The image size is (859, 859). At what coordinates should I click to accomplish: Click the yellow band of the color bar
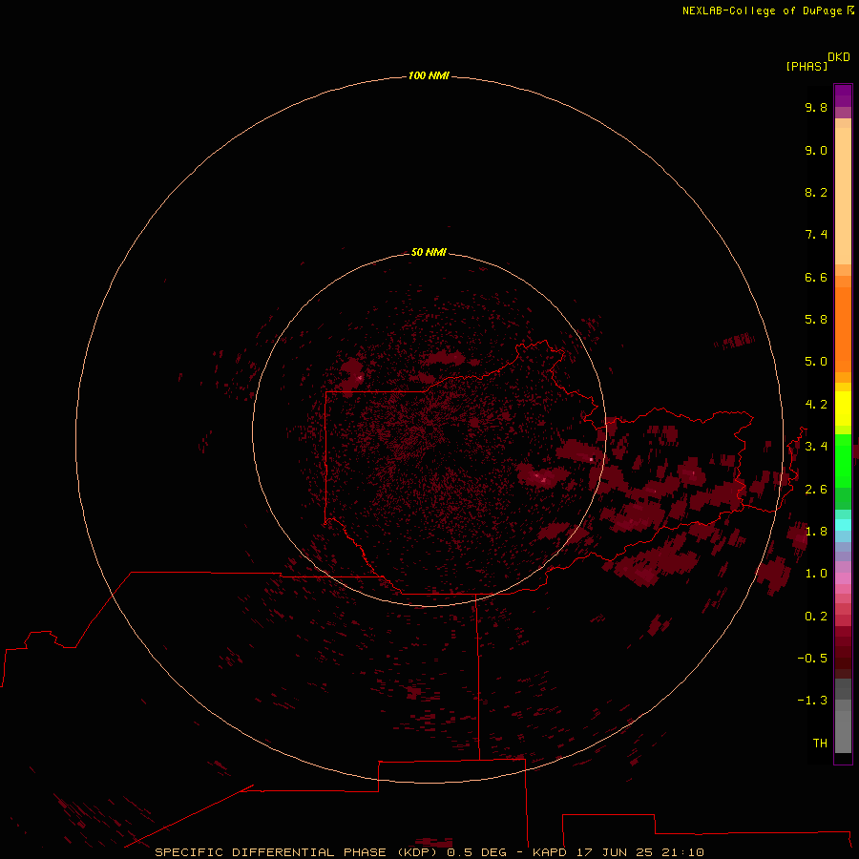click(x=843, y=409)
